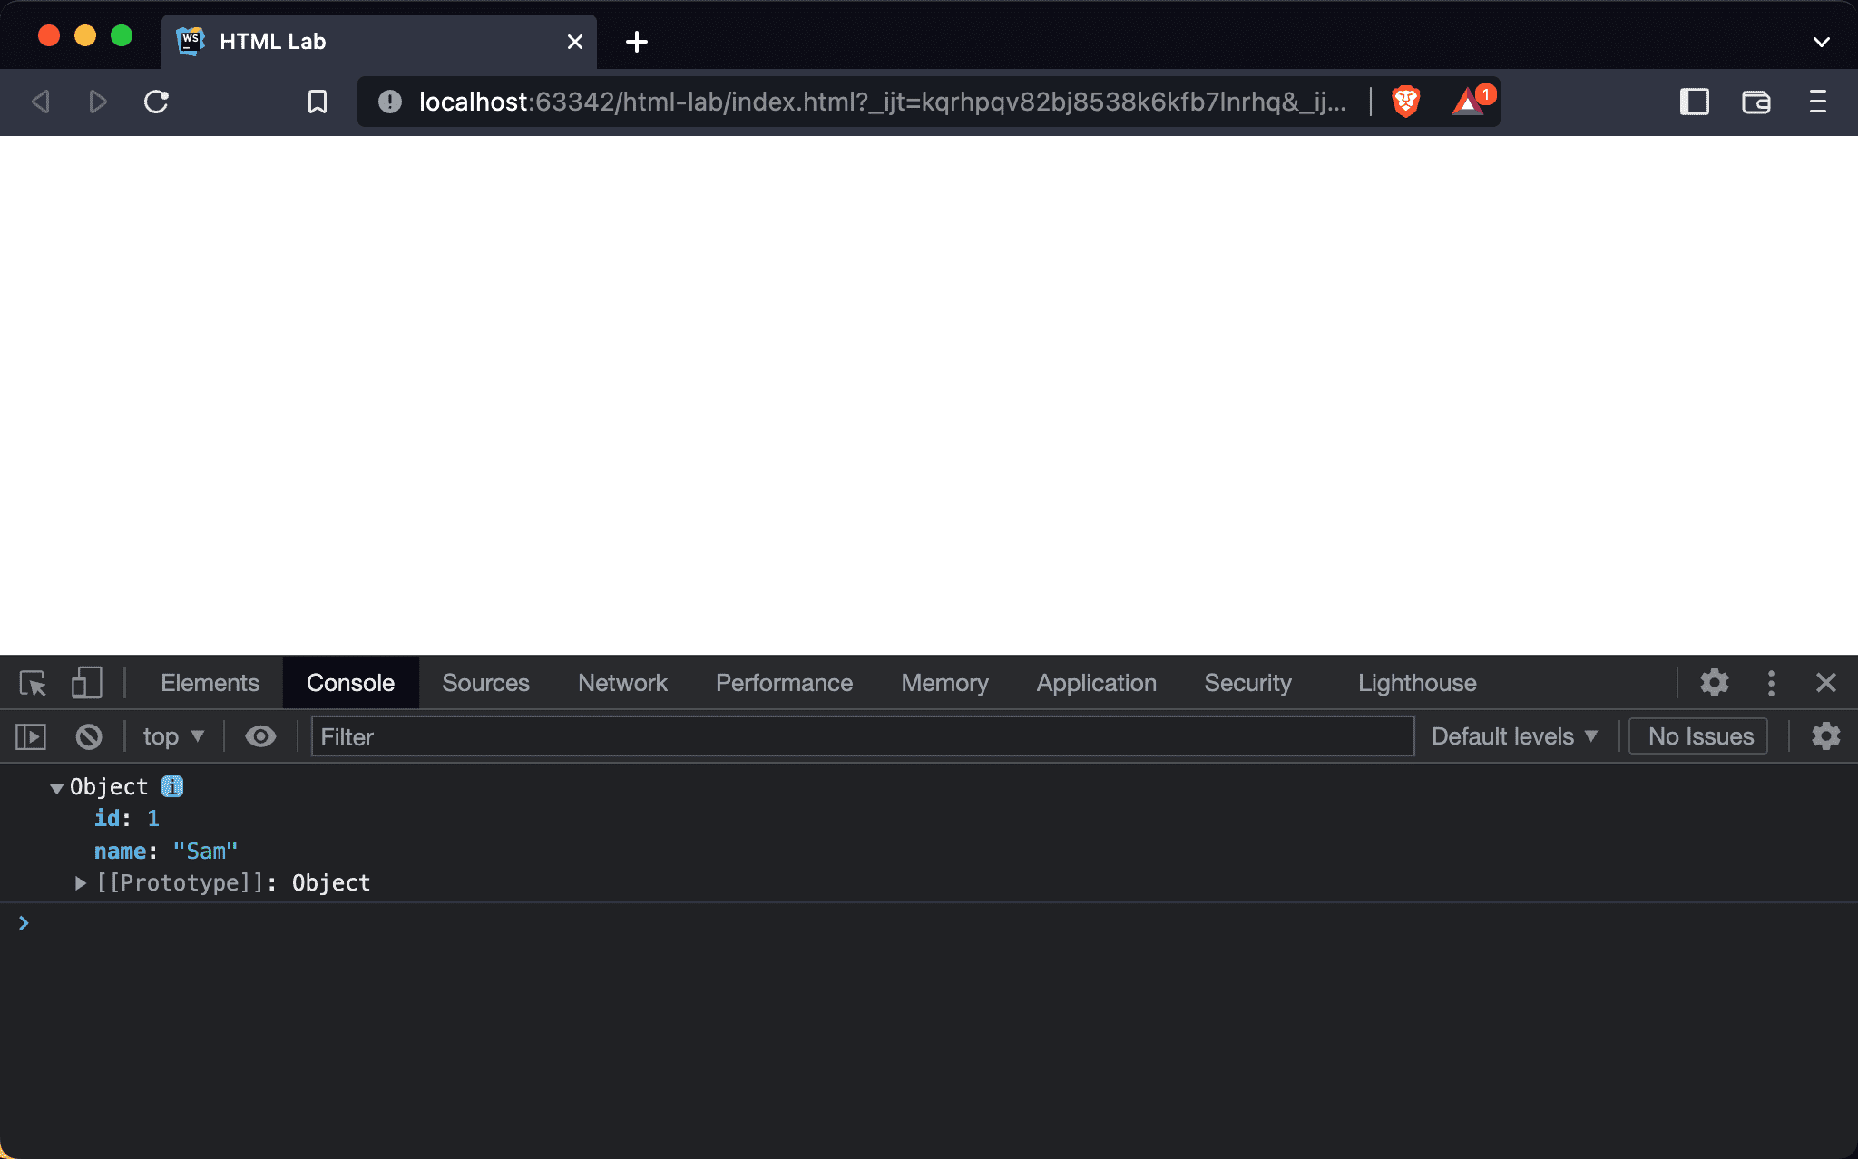Open the DevTools three-dot menu
Image resolution: width=1858 pixels, height=1159 pixels.
[1771, 683]
